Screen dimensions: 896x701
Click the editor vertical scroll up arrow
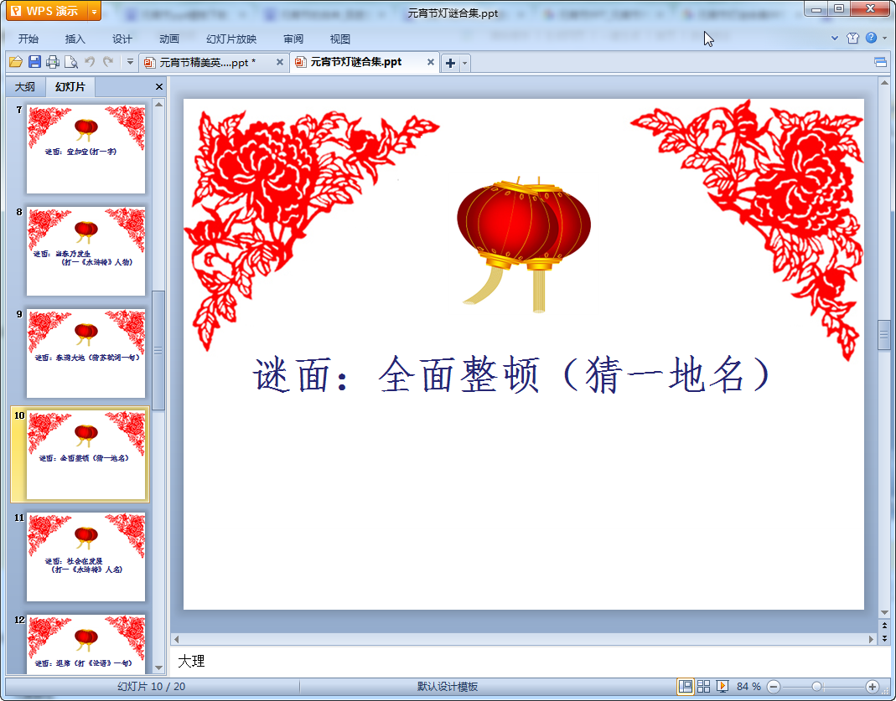[x=884, y=83]
